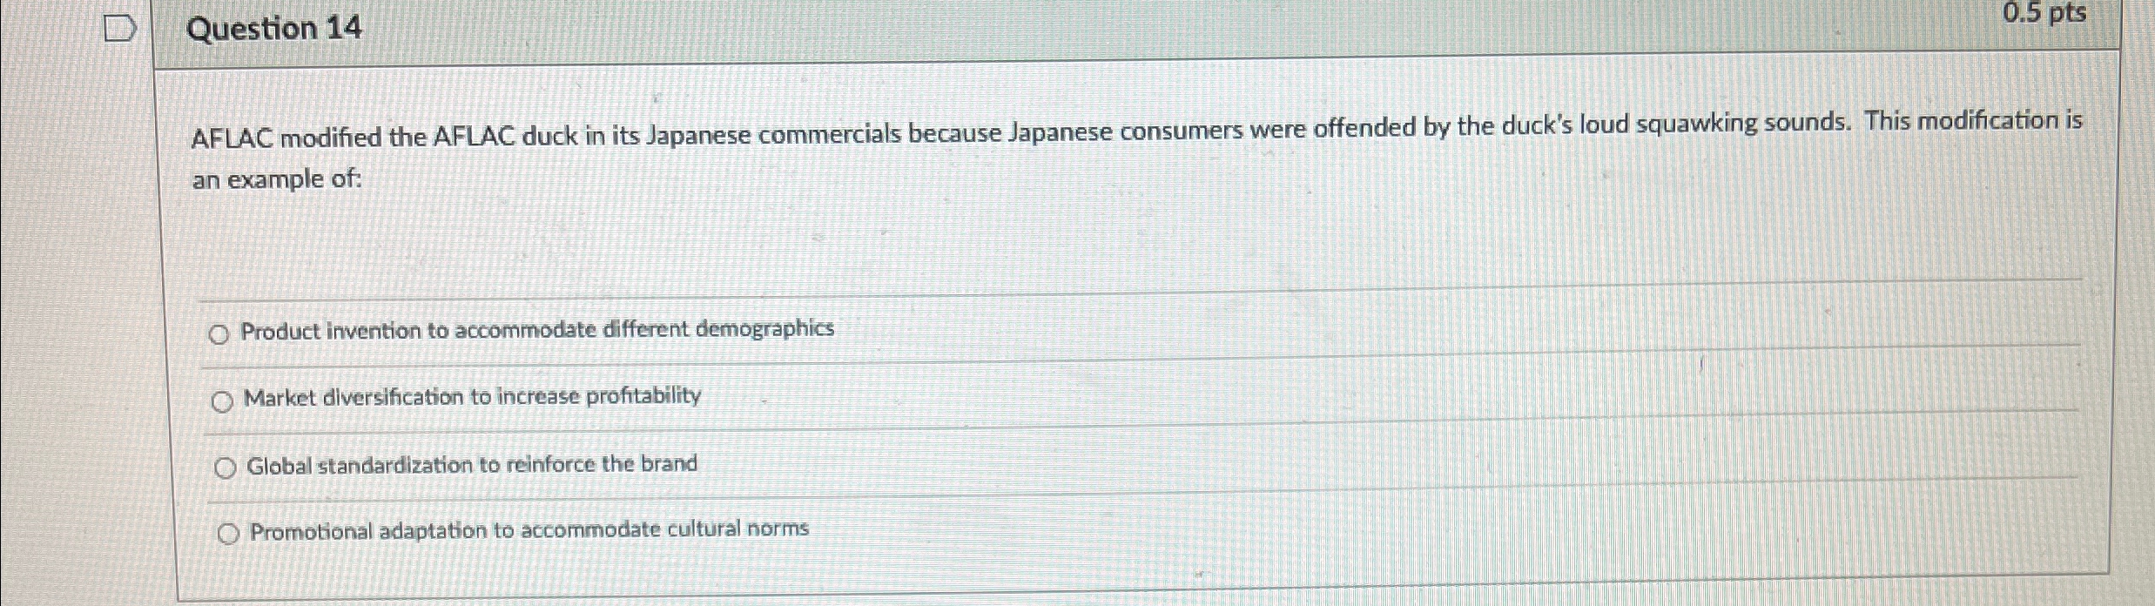Screen dimensions: 2155x606
Task: Click the word 'AFLAC' starting the question
Action: (232, 138)
